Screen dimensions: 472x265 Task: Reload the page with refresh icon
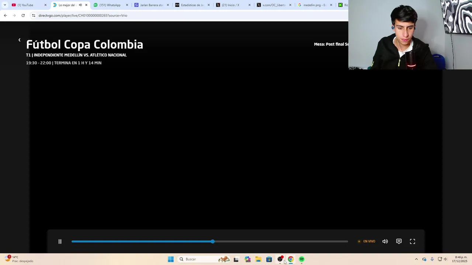click(x=23, y=15)
